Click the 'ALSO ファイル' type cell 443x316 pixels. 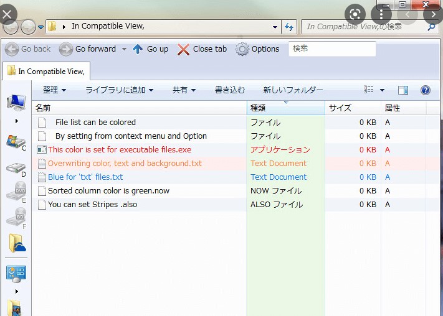277,205
